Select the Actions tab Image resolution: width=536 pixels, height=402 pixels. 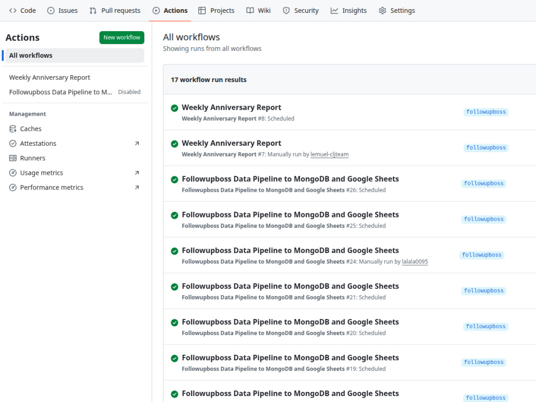(x=170, y=11)
